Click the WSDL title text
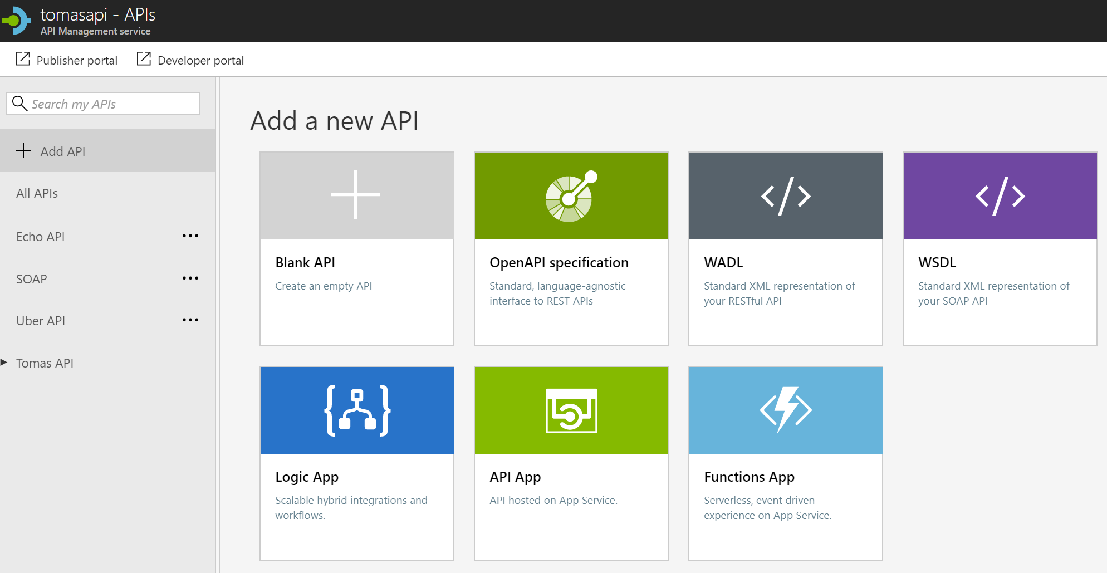The image size is (1107, 573). 937,262
